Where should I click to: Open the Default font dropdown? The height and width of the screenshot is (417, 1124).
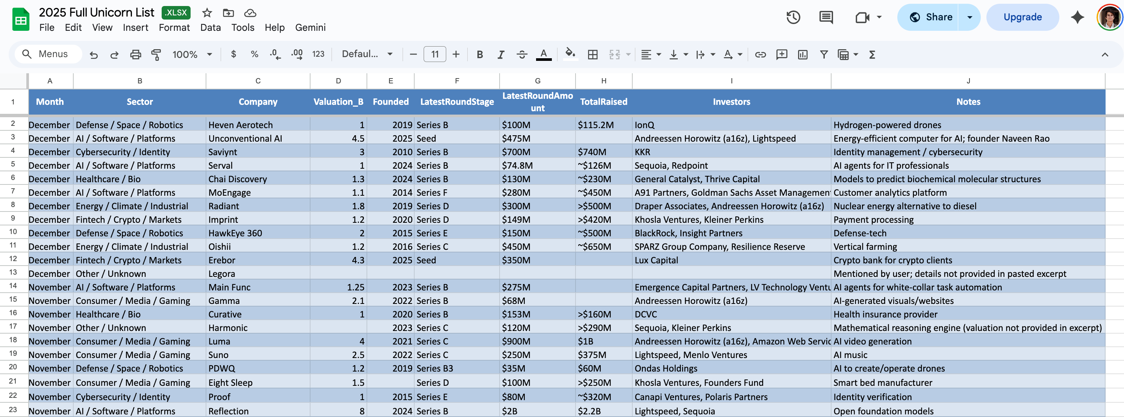[367, 54]
